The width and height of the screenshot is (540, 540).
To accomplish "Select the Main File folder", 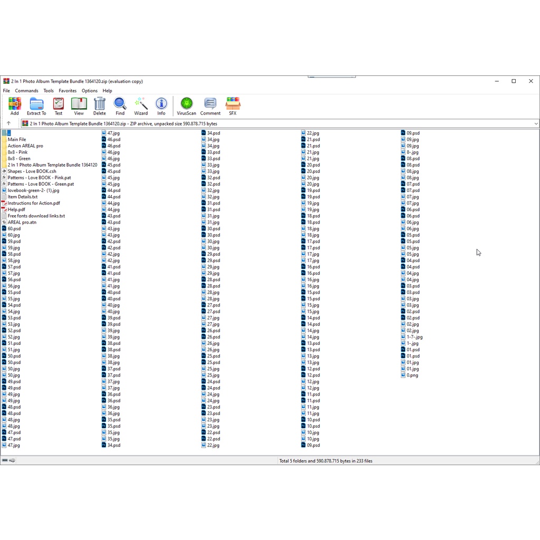I will pyautogui.click(x=17, y=140).
